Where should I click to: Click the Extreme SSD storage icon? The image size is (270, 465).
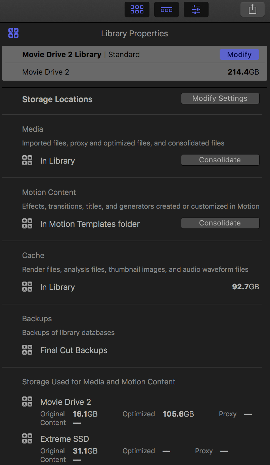[27, 438]
